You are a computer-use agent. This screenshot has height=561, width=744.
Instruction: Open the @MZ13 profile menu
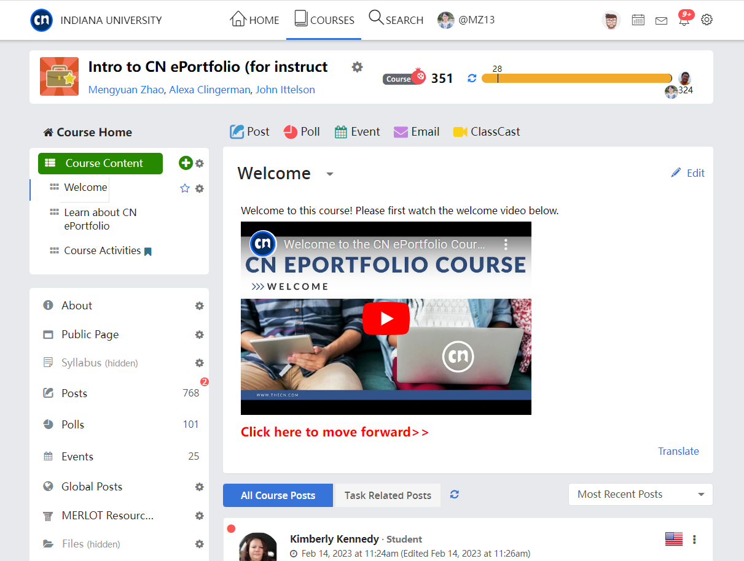466,20
